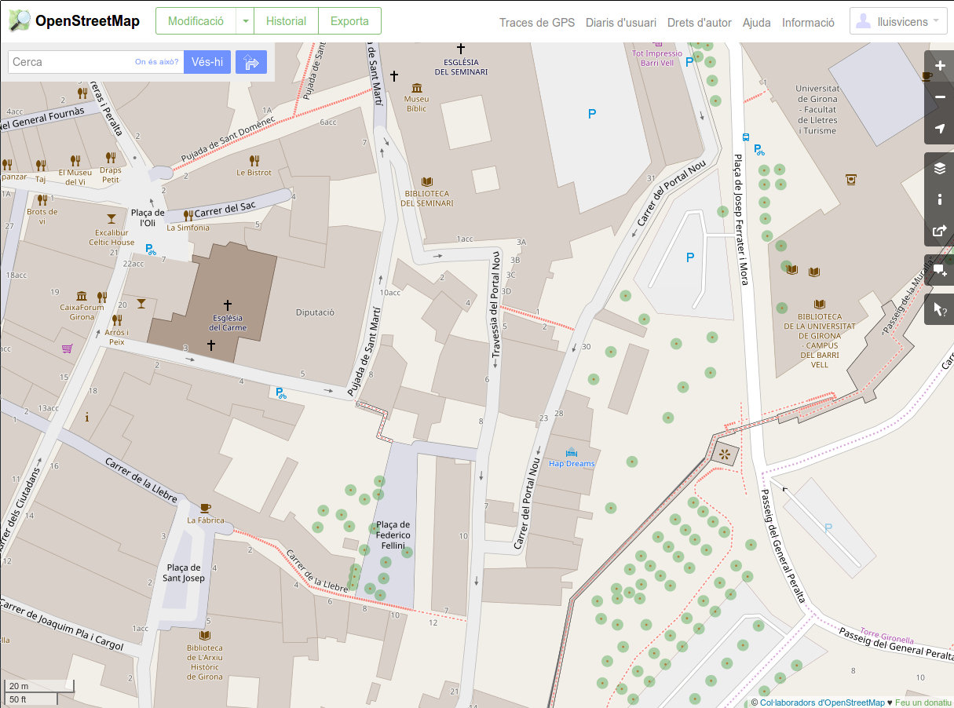Viewport: 954px width, 708px height.
Task: Click the Universitat de Girona faculty label
Action: (817, 110)
